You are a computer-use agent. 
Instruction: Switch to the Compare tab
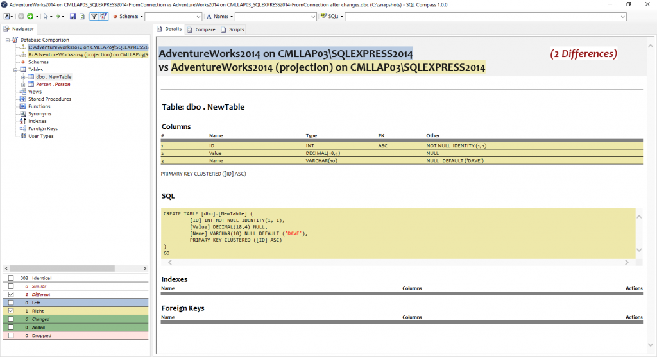click(x=201, y=29)
